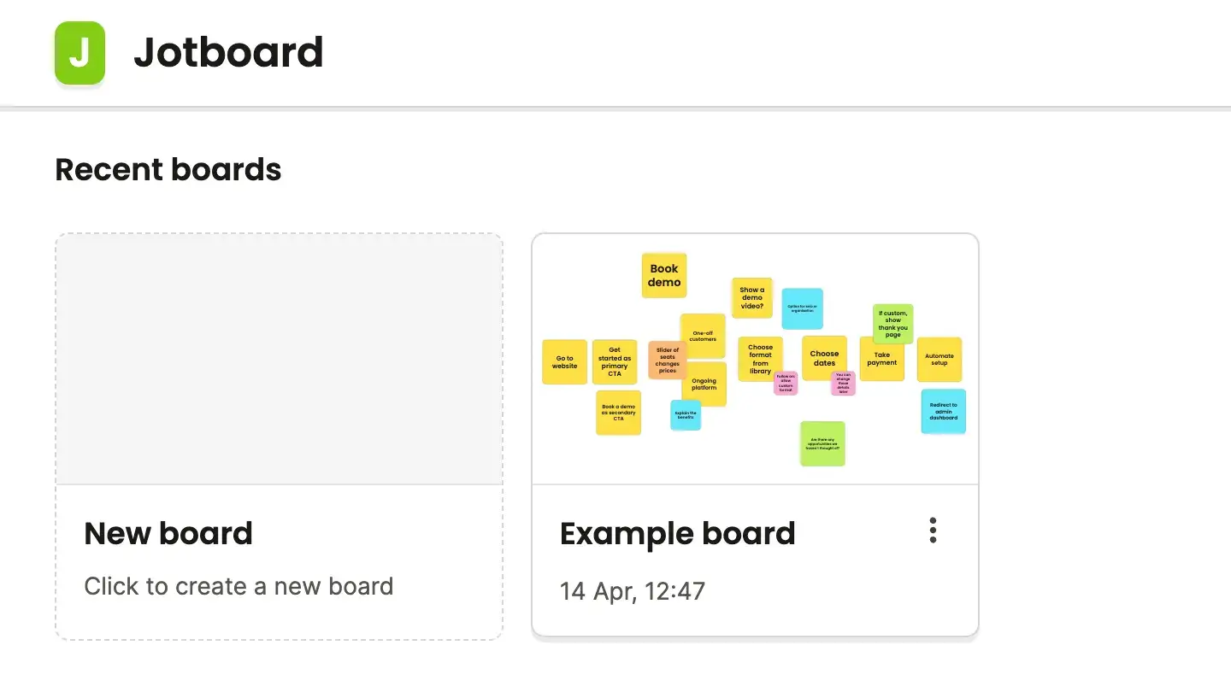Click the "Book demo" sticky note

point(664,275)
